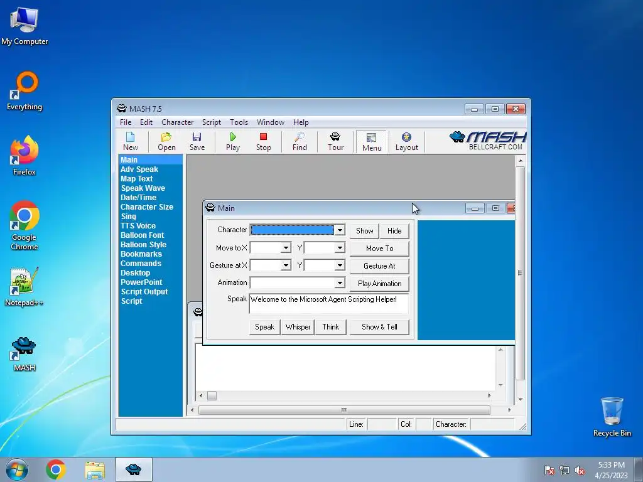Image resolution: width=643 pixels, height=482 pixels.
Task: Open File Explorer from the taskbar
Action: (95, 469)
